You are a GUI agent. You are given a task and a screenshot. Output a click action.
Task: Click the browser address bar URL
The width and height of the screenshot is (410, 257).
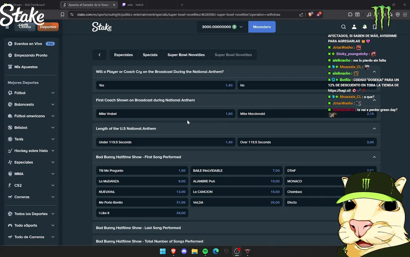point(178,15)
